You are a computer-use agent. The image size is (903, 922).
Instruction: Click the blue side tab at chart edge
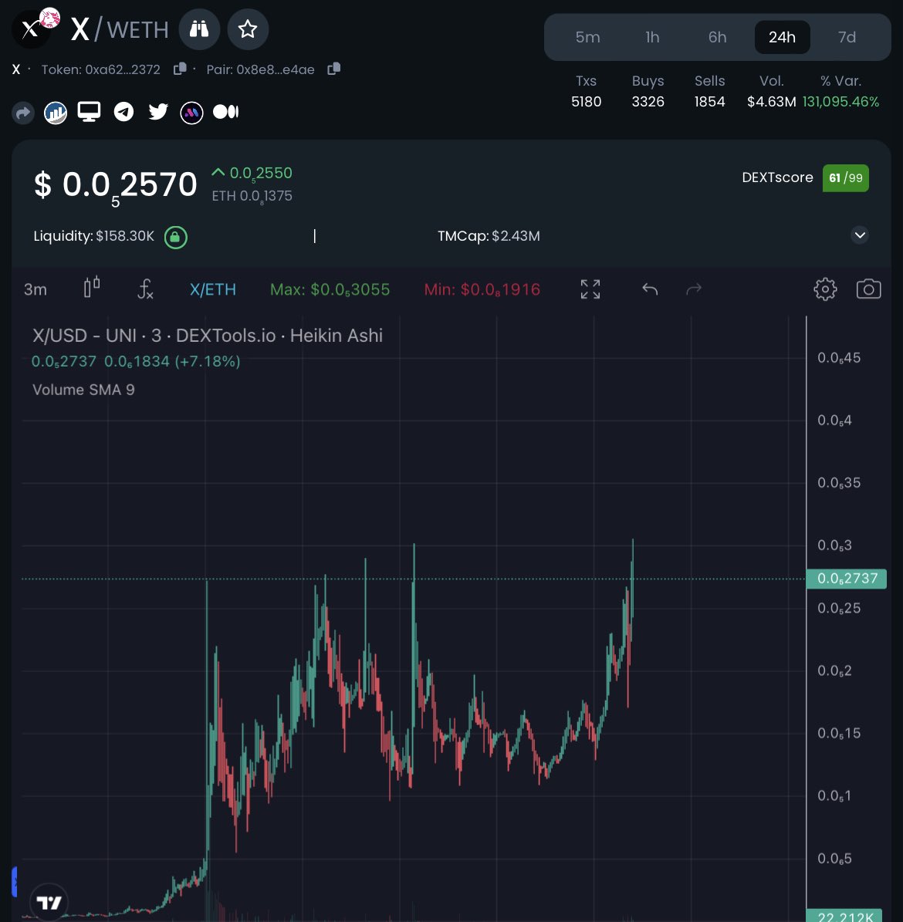point(15,881)
